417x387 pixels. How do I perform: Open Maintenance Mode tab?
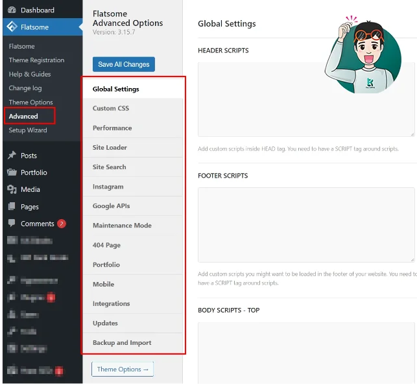pos(133,226)
